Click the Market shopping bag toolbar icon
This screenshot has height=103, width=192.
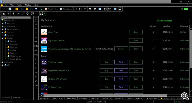tap(27, 9)
